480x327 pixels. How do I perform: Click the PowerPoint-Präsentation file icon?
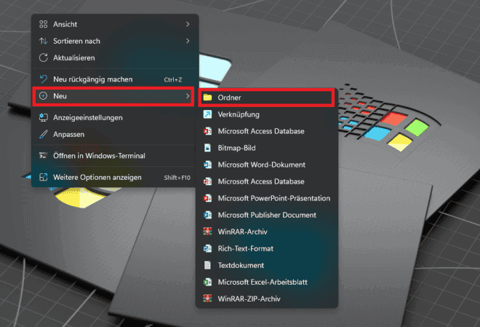207,198
